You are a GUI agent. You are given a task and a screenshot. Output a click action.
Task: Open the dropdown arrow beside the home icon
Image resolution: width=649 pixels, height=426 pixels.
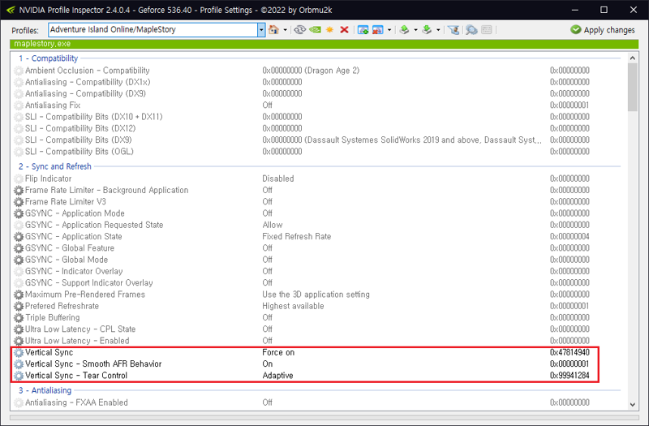tap(286, 30)
